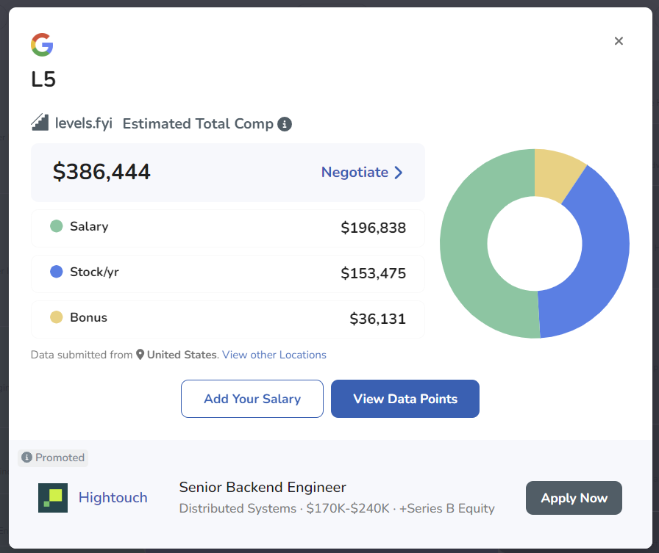Open the Hightouch company link

113,498
